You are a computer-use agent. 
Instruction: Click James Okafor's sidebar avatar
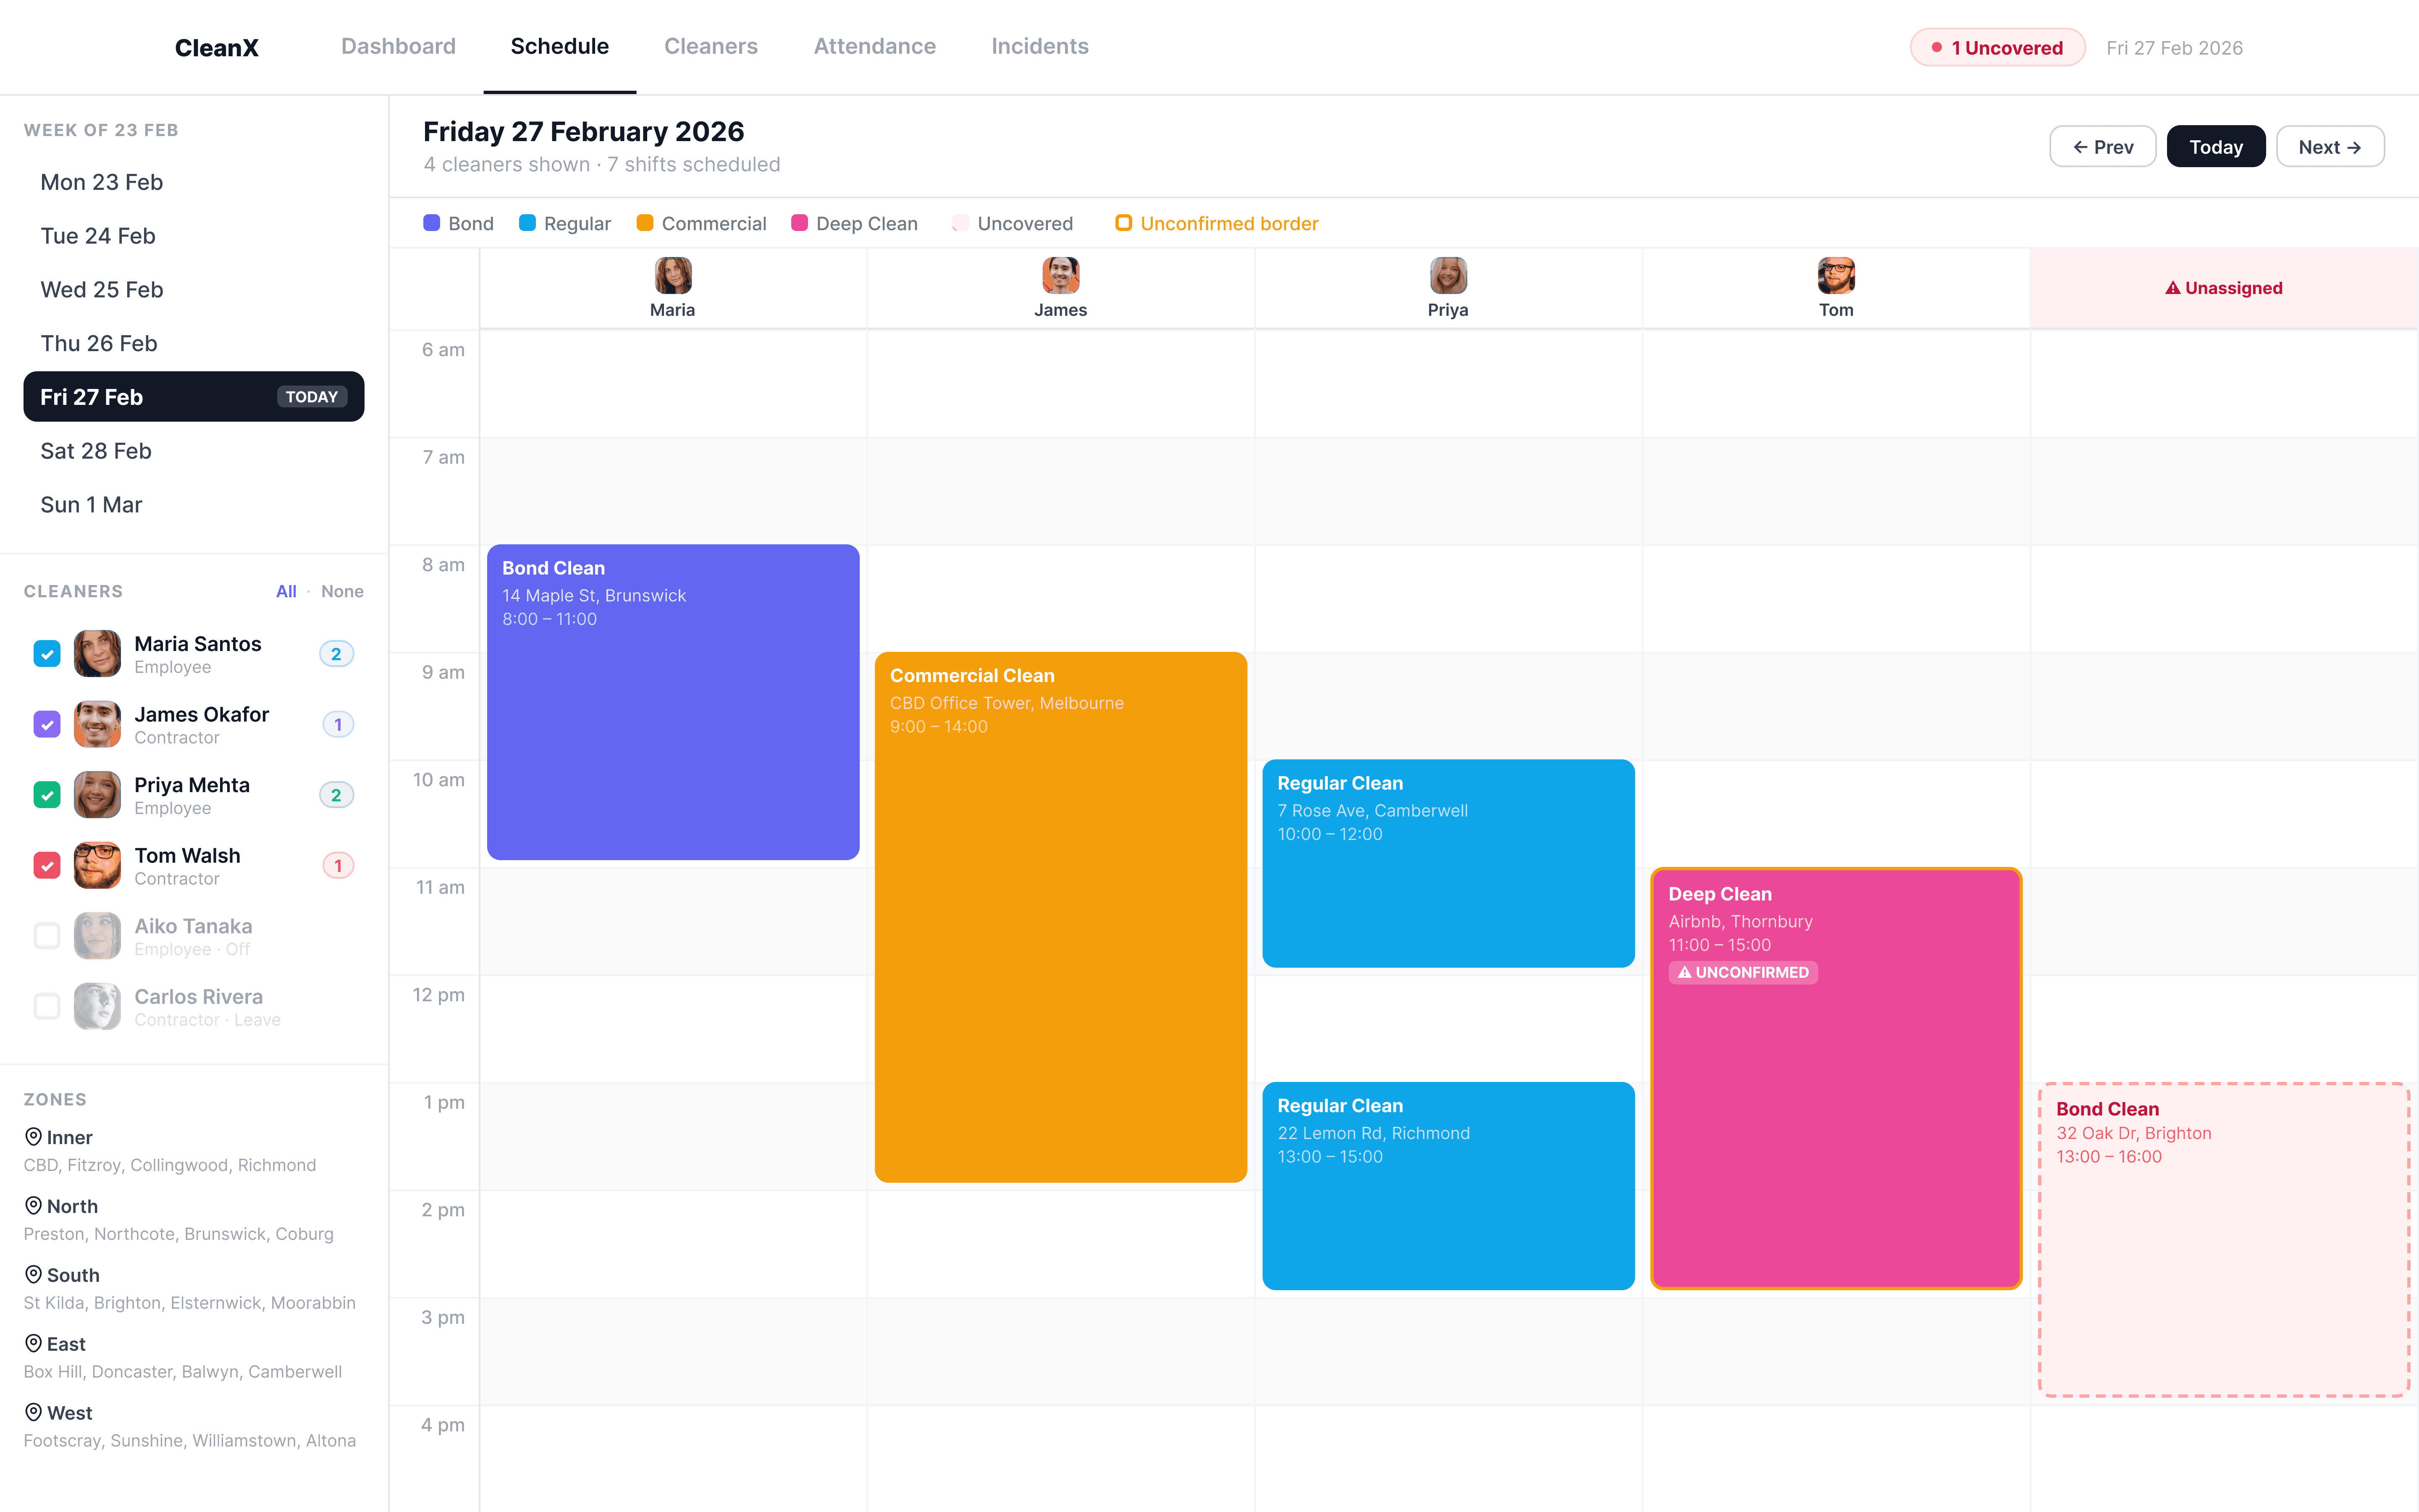97,724
